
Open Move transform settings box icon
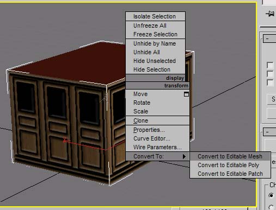coord(186,94)
